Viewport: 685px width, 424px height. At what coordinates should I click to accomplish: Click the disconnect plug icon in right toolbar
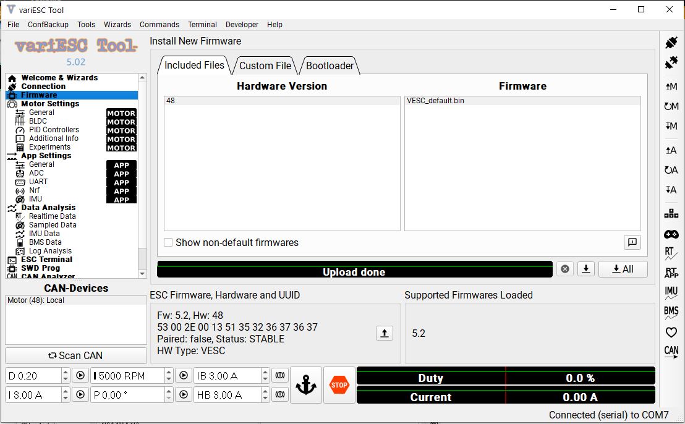pyautogui.click(x=671, y=63)
